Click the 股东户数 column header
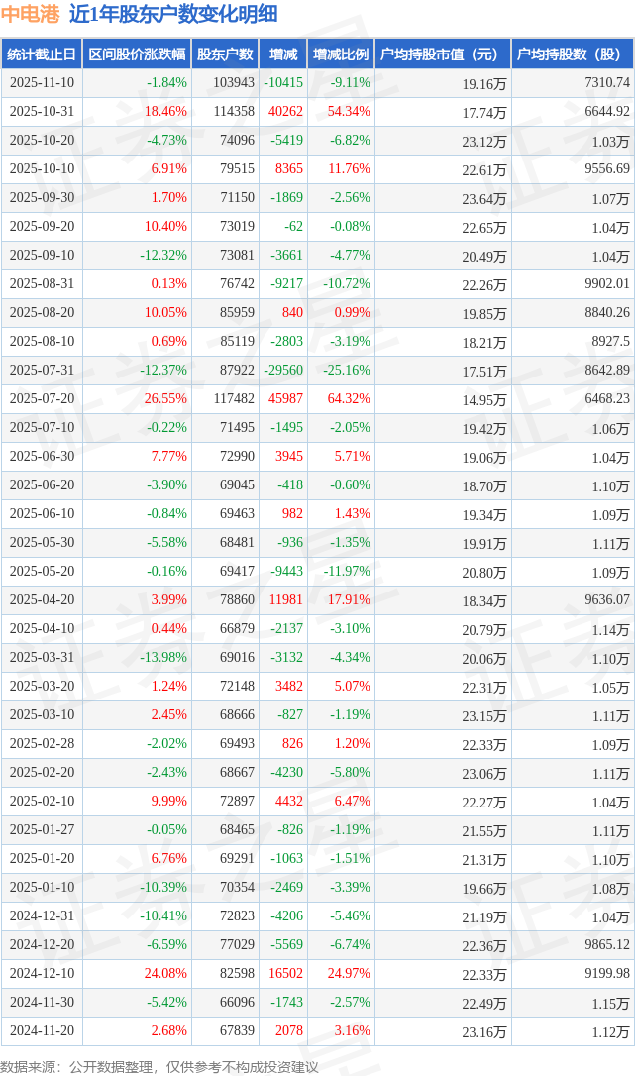This screenshot has height=1076, width=635. click(x=226, y=54)
